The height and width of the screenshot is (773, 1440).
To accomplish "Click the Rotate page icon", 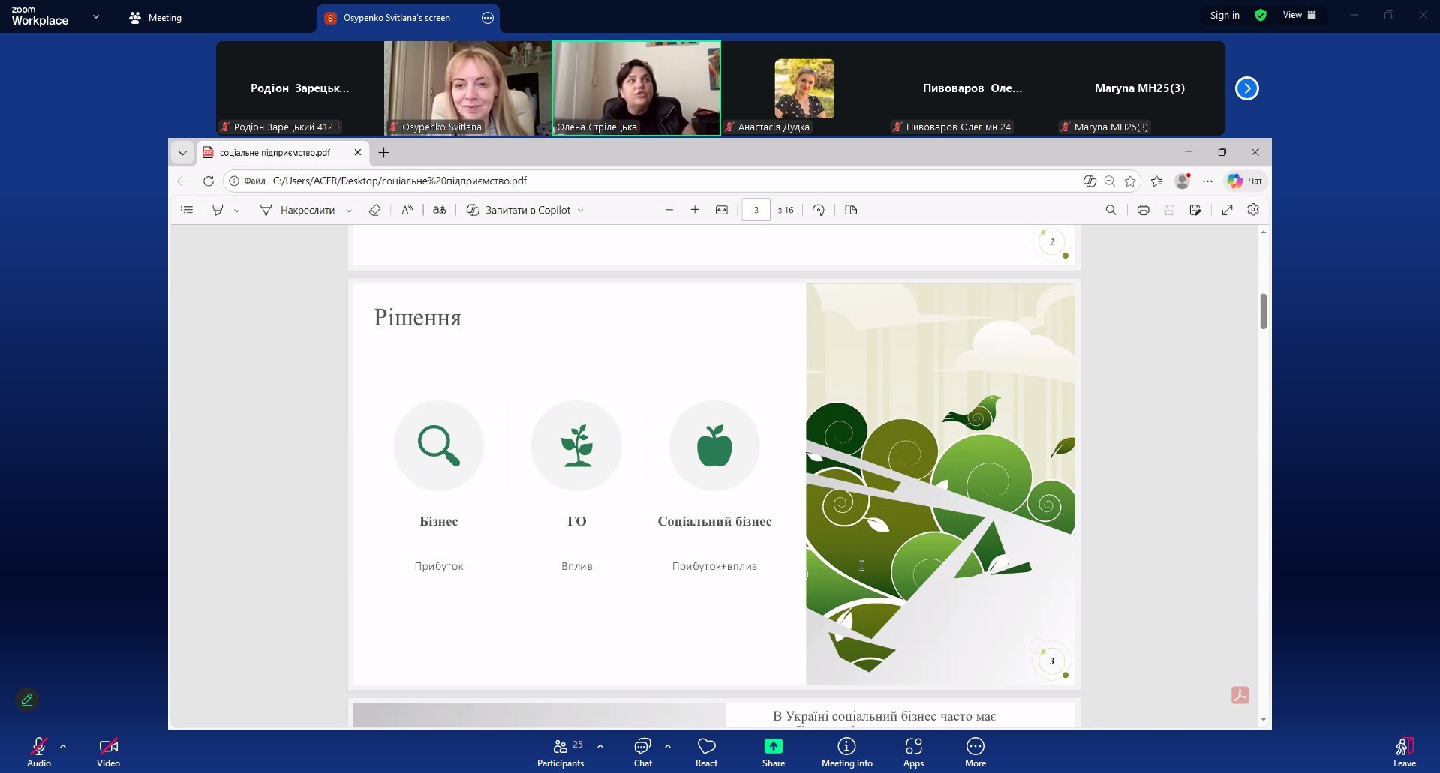I will click(x=819, y=211).
